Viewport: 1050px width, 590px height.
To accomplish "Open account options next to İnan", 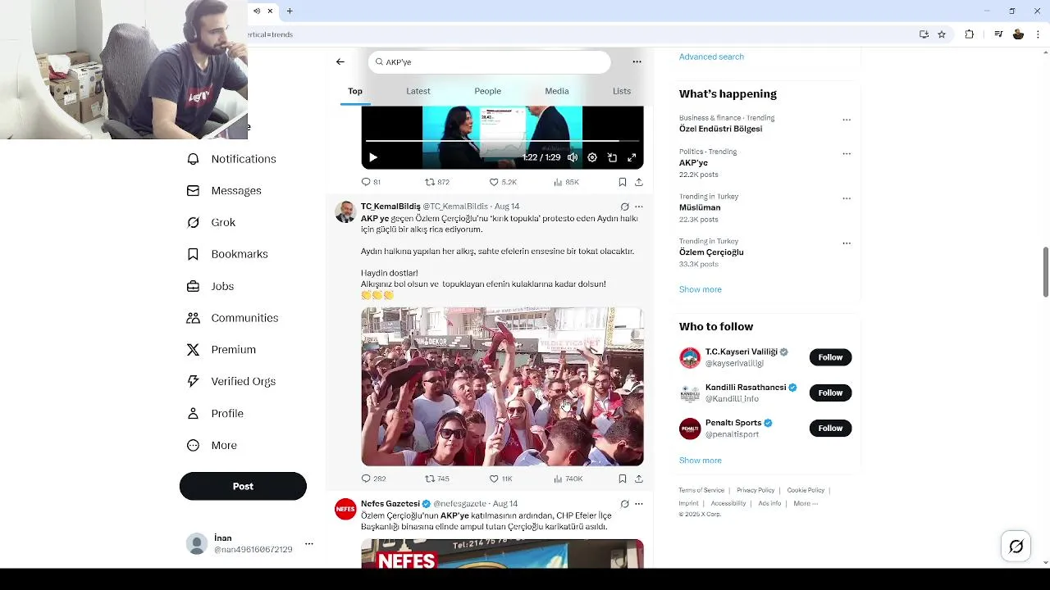I will [x=309, y=543].
